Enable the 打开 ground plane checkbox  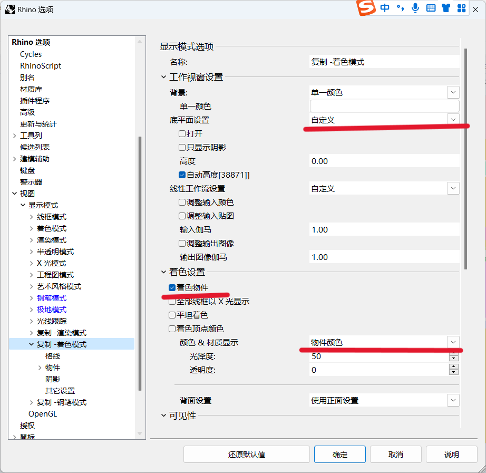click(x=182, y=134)
